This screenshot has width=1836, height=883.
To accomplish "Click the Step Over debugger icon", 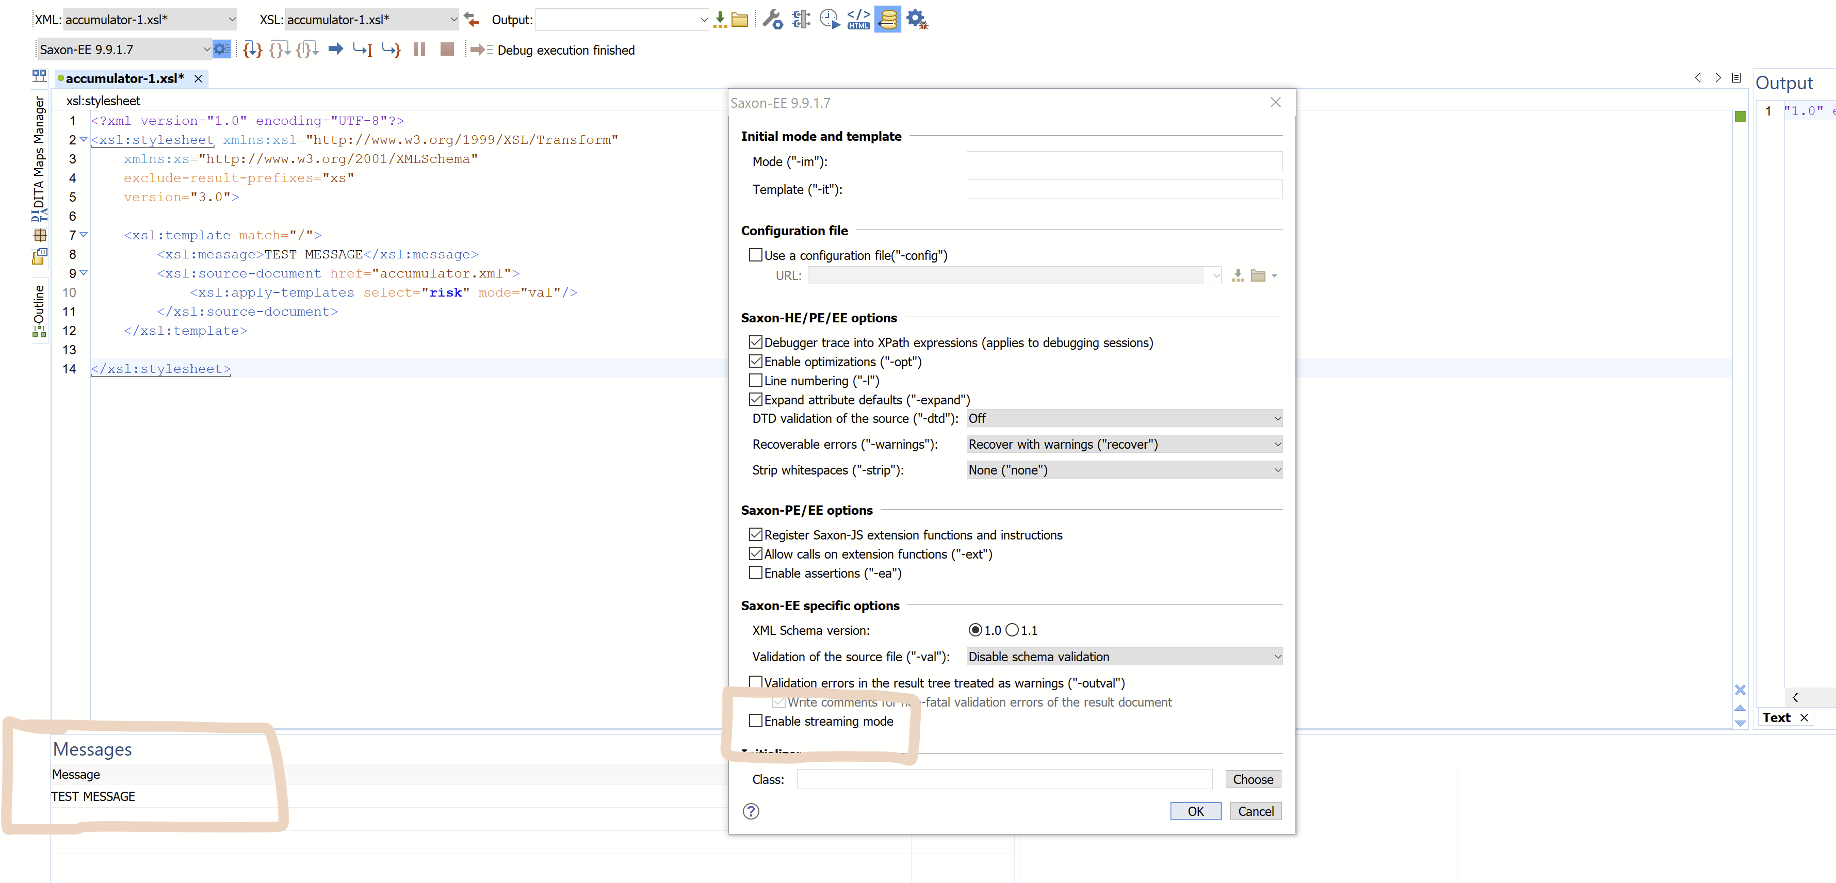I will click(280, 49).
